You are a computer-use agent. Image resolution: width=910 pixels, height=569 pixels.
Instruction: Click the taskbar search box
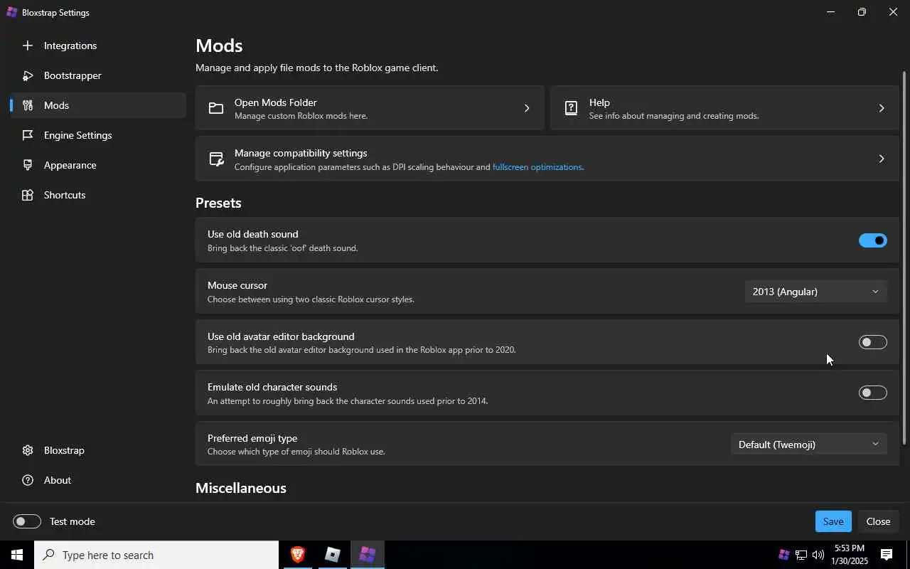pyautogui.click(x=156, y=555)
